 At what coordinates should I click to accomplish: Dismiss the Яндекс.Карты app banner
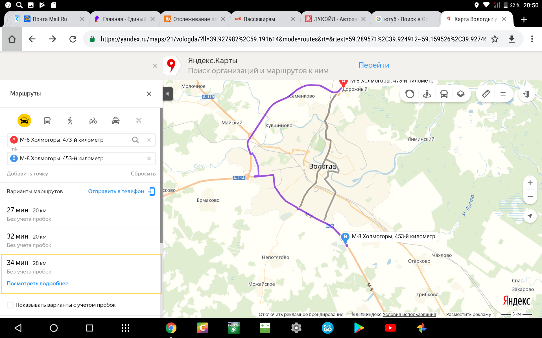(155, 66)
